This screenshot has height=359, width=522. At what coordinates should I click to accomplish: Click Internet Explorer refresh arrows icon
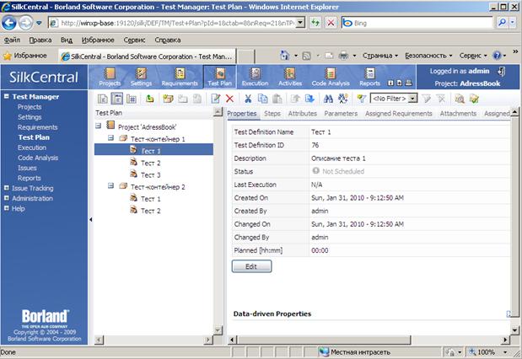click(315, 23)
